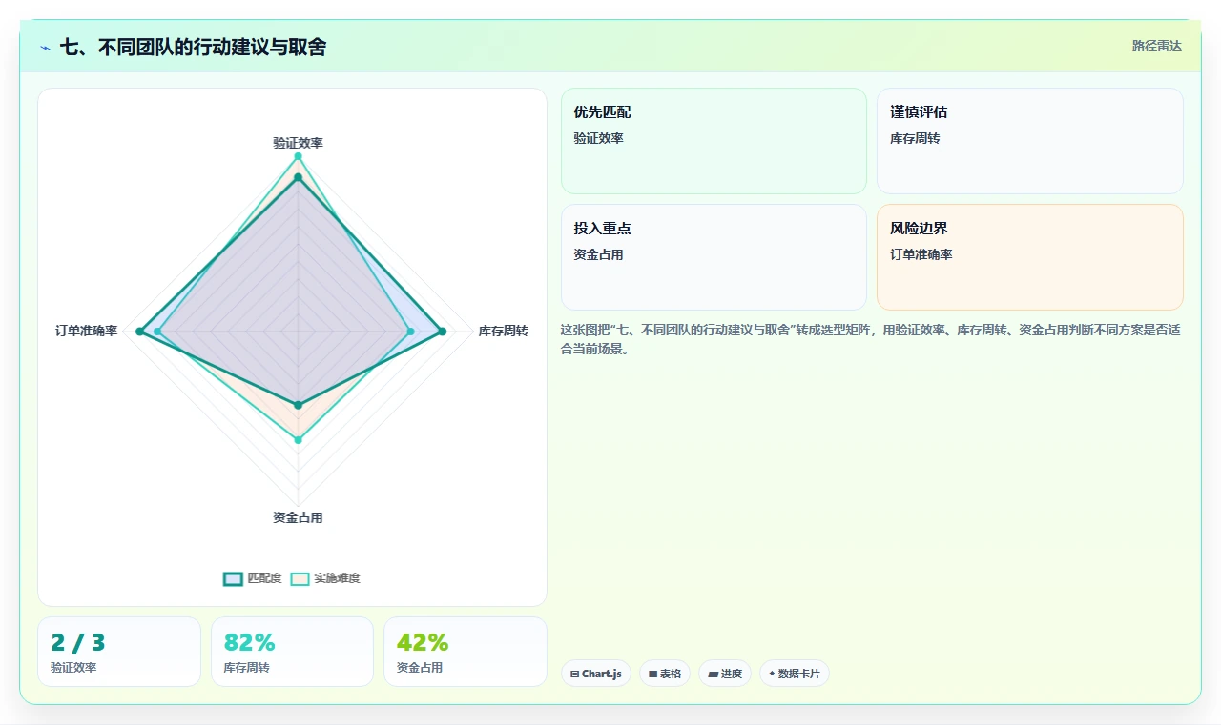The image size is (1221, 725).
Task: Open the 优先匹配 card
Action: tap(714, 141)
